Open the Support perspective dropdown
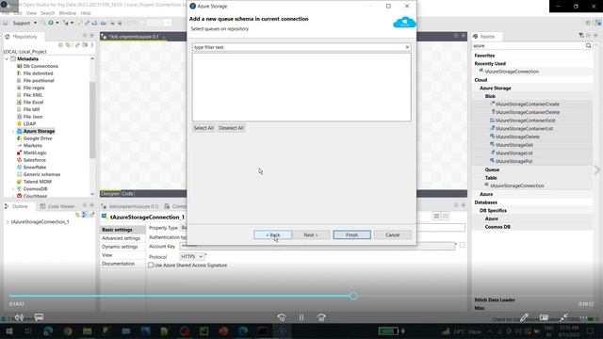Viewport: 603px width, 339px height. [35, 23]
